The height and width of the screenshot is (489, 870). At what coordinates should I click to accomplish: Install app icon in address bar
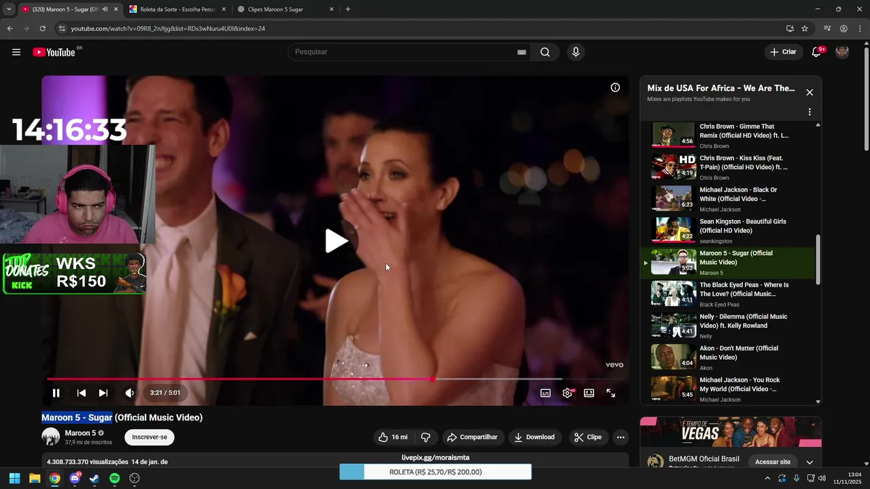coord(790,29)
